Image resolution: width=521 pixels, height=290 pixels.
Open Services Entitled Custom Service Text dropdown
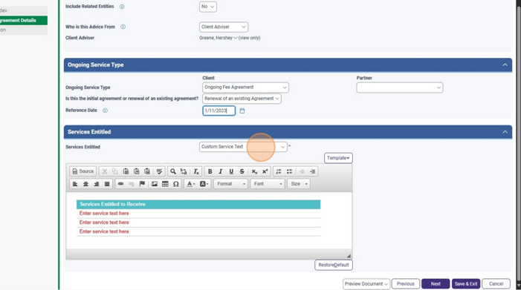(243, 147)
